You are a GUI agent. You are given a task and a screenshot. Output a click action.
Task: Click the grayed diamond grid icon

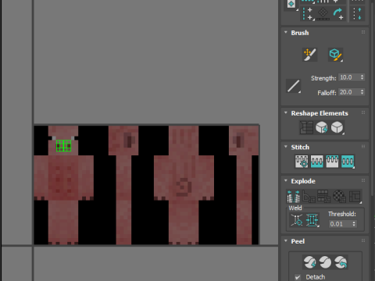[323, 14]
